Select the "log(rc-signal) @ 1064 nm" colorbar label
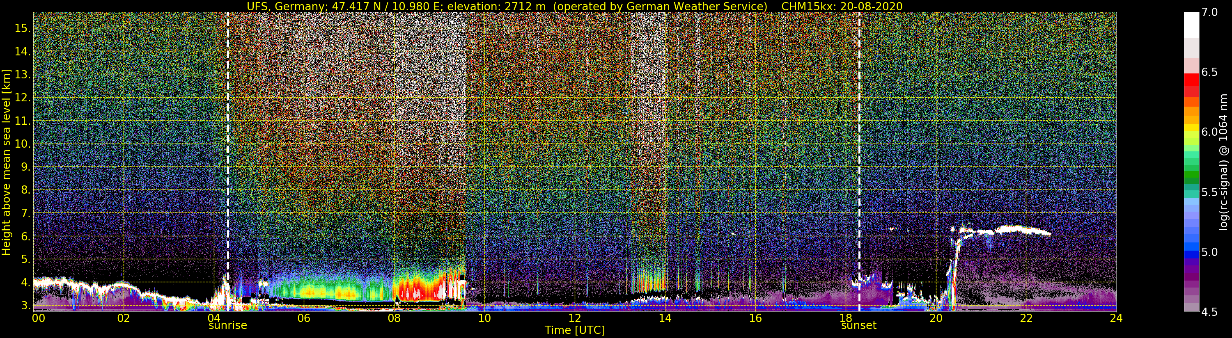This screenshot has width=1232, height=338. coord(1223,162)
